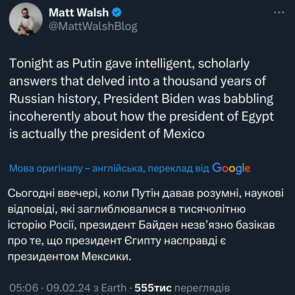
Task: Open Matt Walsh's profile picture
Action: tap(26, 19)
